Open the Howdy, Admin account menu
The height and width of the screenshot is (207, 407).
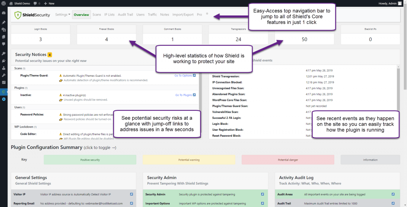(390, 3)
